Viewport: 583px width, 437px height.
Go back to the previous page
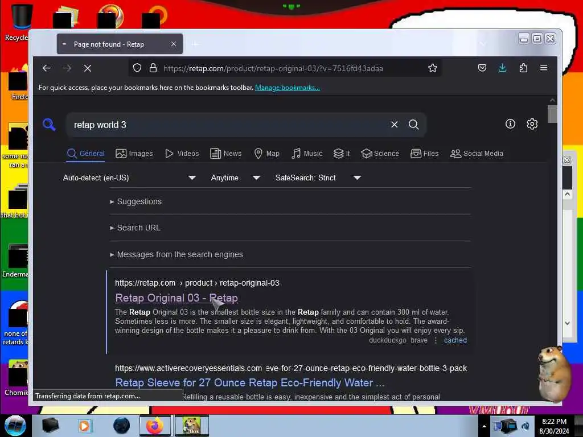47,68
